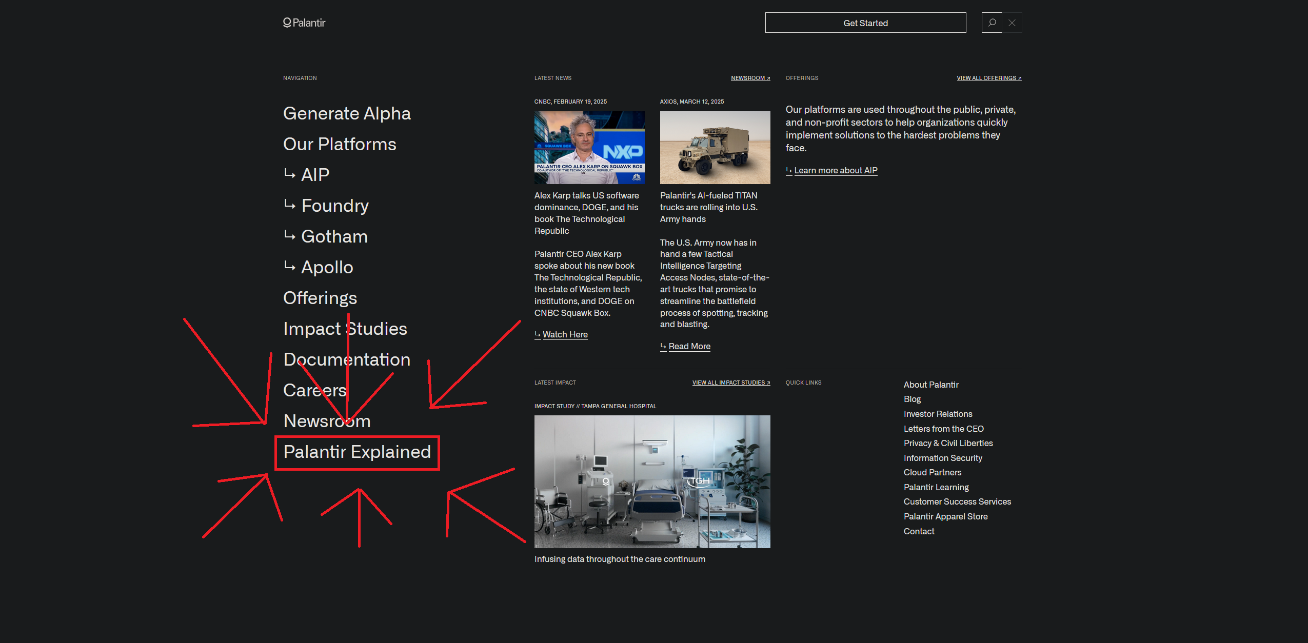Image resolution: width=1308 pixels, height=643 pixels.
Task: Select Palantir Explained menu item
Action: tap(357, 452)
